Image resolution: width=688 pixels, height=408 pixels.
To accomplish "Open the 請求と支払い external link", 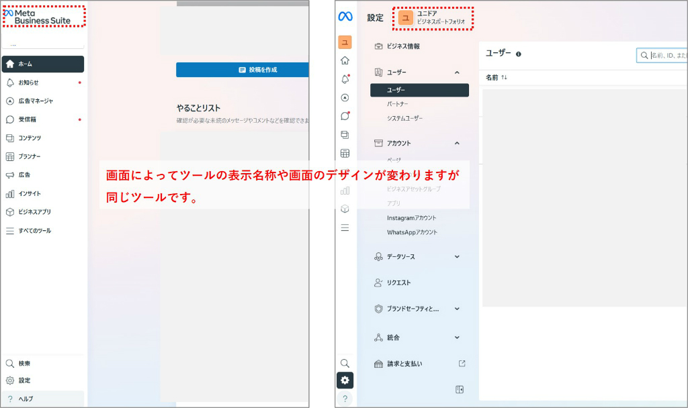I will (463, 364).
